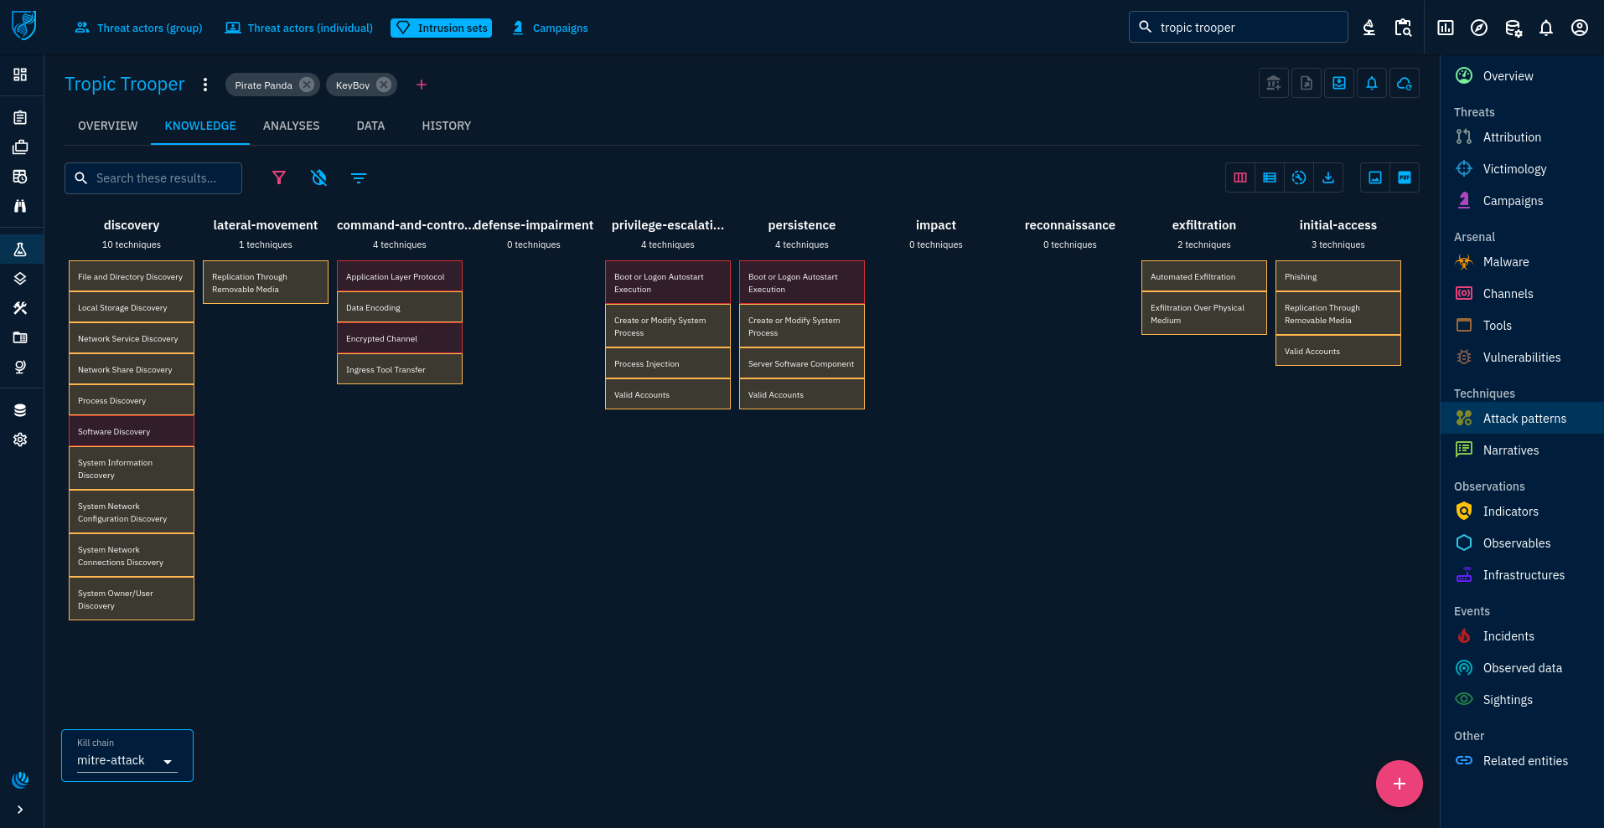The width and height of the screenshot is (1604, 828).
Task: Open Indicators under Observations
Action: tap(1522, 512)
